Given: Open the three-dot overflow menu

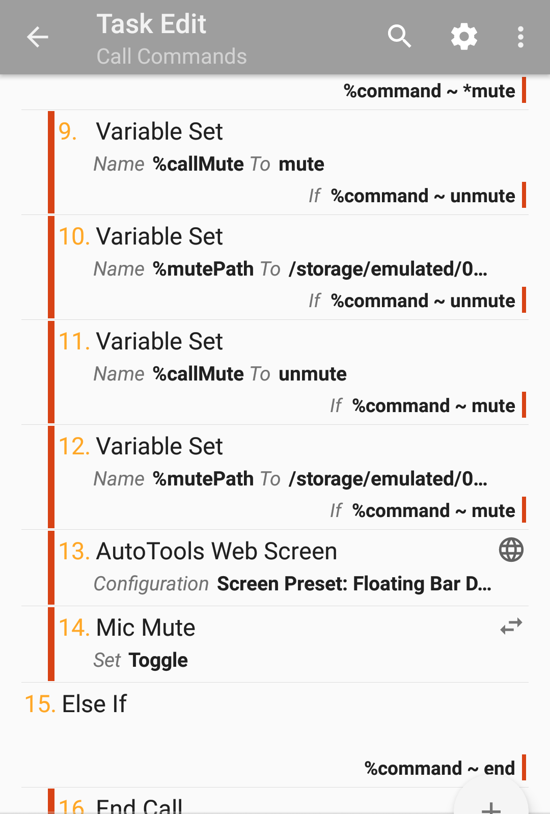Looking at the screenshot, I should point(520,37).
